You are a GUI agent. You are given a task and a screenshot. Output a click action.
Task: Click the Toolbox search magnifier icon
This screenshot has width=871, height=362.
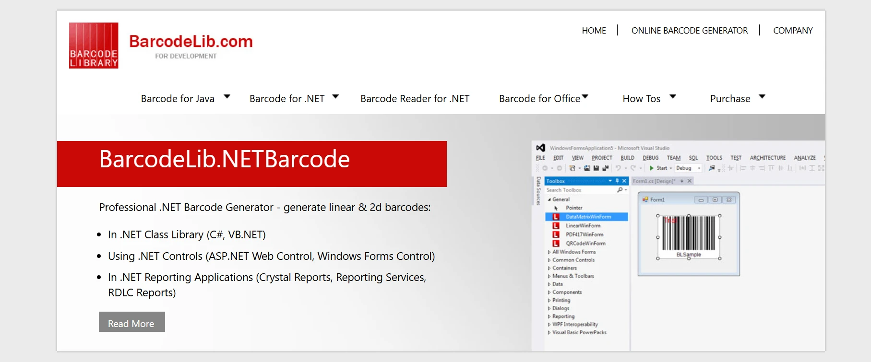620,190
